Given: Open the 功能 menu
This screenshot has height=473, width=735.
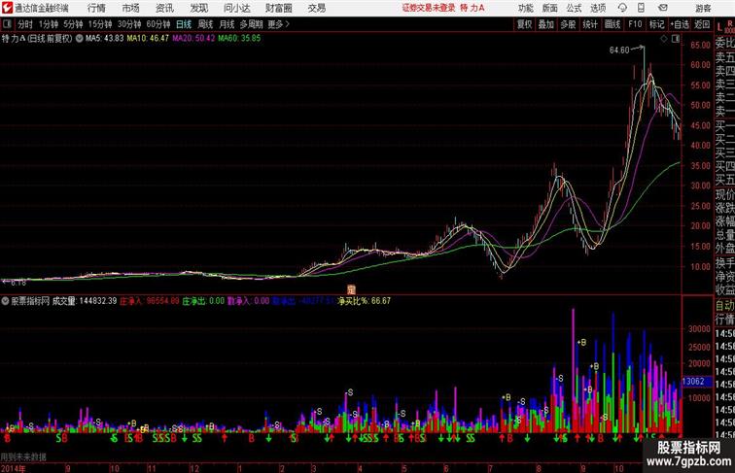Looking at the screenshot, I should [x=525, y=8].
